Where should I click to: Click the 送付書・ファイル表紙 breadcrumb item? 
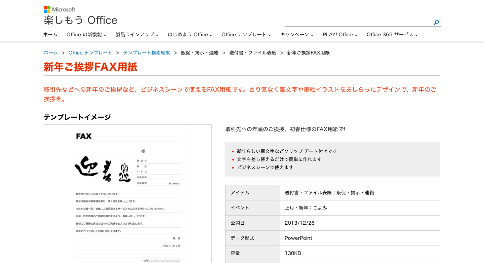coord(253,53)
